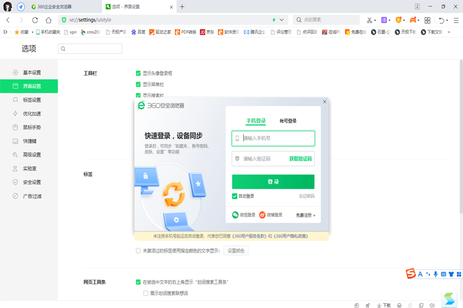
Task: Toggle Sogou punctuation mode icon
Action: pos(428,274)
